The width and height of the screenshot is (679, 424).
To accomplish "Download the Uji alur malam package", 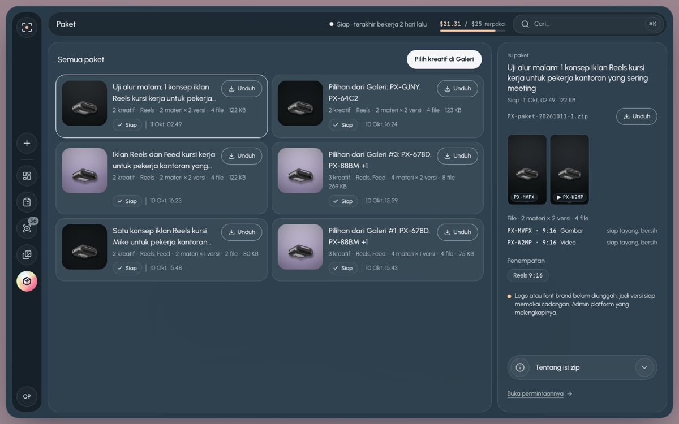I will (x=242, y=89).
